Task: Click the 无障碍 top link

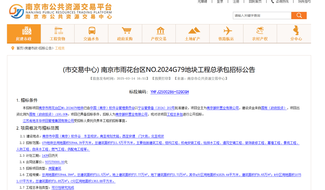Action: pos(202,2)
